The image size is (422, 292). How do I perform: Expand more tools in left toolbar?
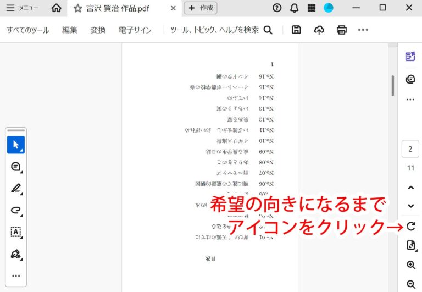(x=16, y=276)
